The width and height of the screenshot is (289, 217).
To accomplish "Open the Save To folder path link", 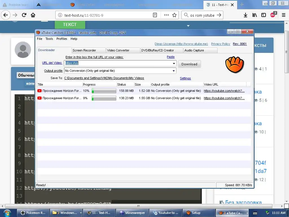I will tap(104, 78).
